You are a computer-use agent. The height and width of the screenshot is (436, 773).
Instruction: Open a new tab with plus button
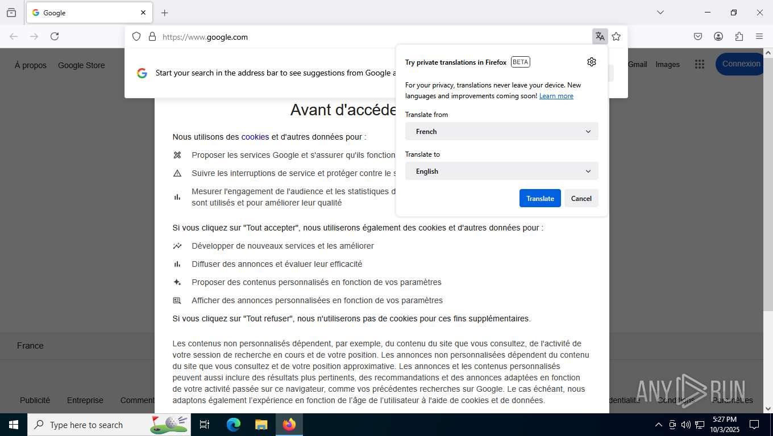click(x=165, y=12)
